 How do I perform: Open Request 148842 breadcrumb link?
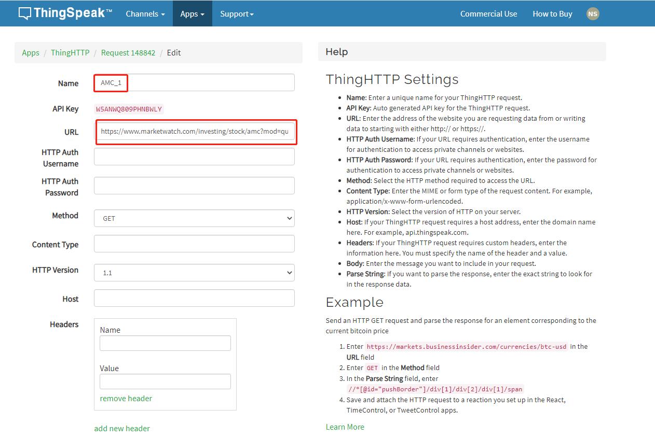(x=128, y=53)
